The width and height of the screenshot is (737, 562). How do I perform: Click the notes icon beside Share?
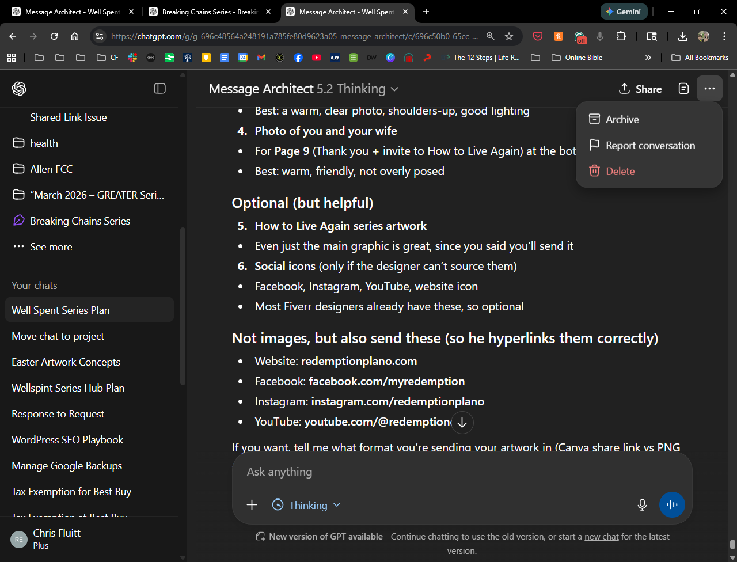[x=683, y=89]
